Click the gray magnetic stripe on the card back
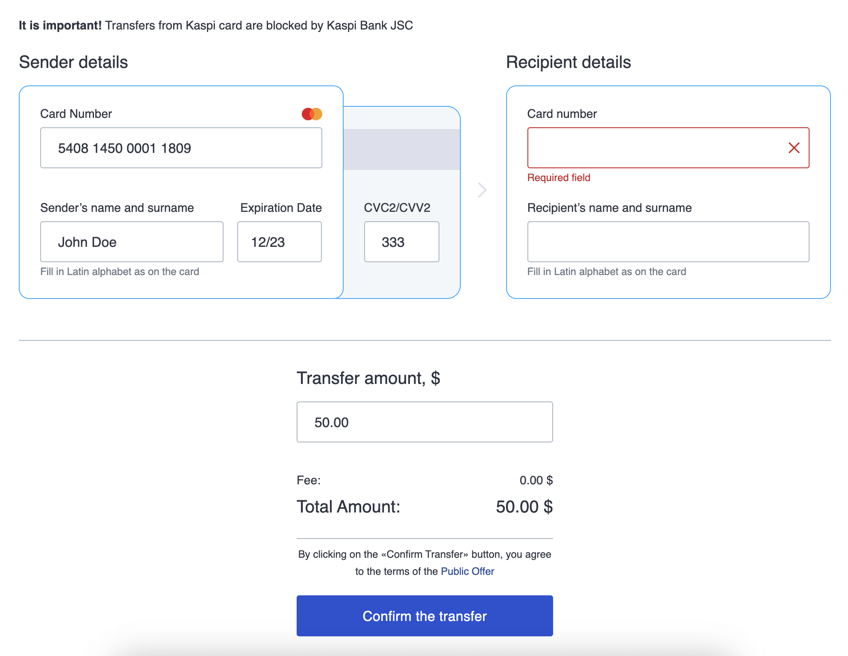 [x=402, y=149]
